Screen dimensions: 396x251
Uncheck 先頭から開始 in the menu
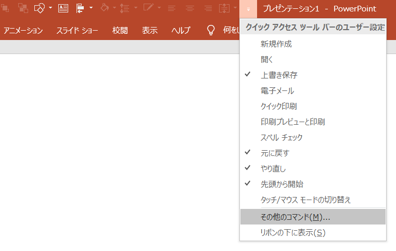pos(313,184)
